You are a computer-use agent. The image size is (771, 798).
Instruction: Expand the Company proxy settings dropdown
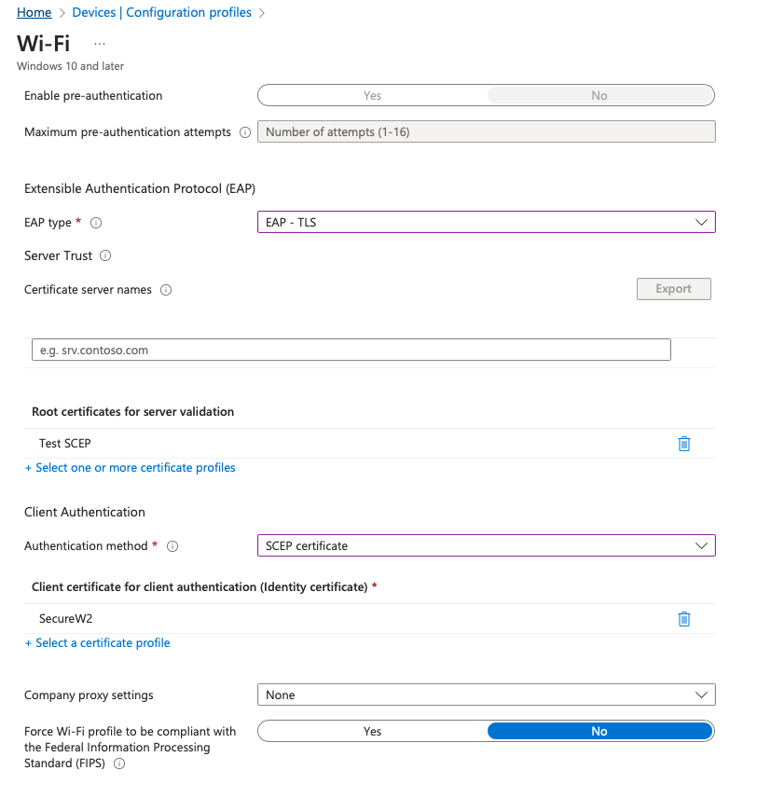tap(487, 695)
